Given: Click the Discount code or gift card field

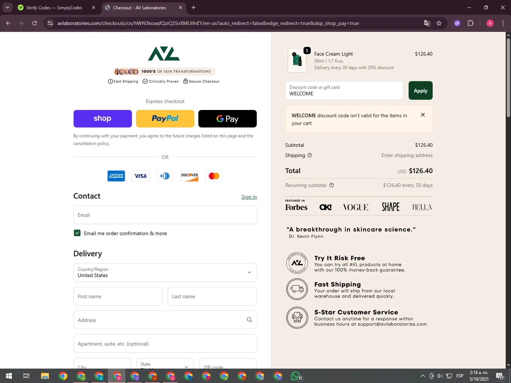Looking at the screenshot, I should pyautogui.click(x=344, y=91).
